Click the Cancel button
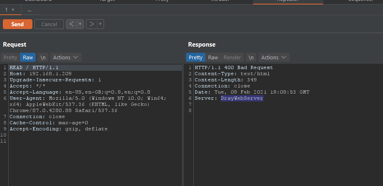The image size is (383, 186). (49, 24)
